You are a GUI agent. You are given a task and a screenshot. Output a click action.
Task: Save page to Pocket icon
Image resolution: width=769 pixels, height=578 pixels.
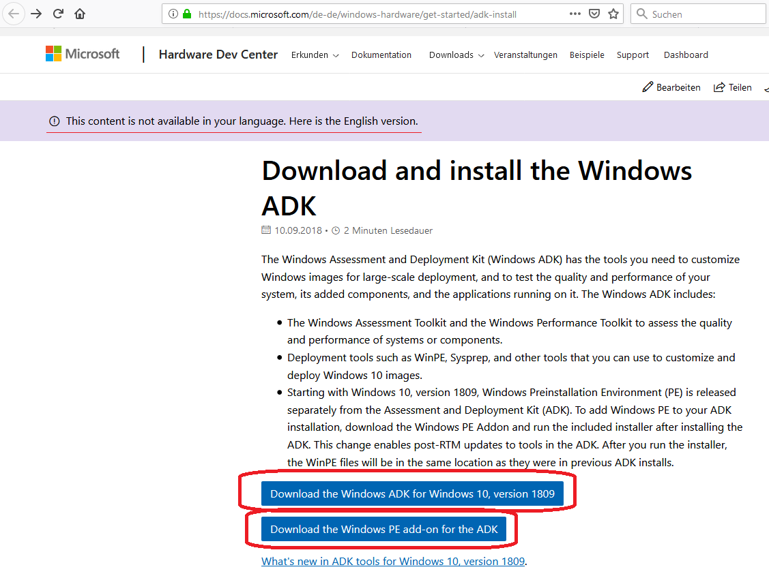(594, 14)
